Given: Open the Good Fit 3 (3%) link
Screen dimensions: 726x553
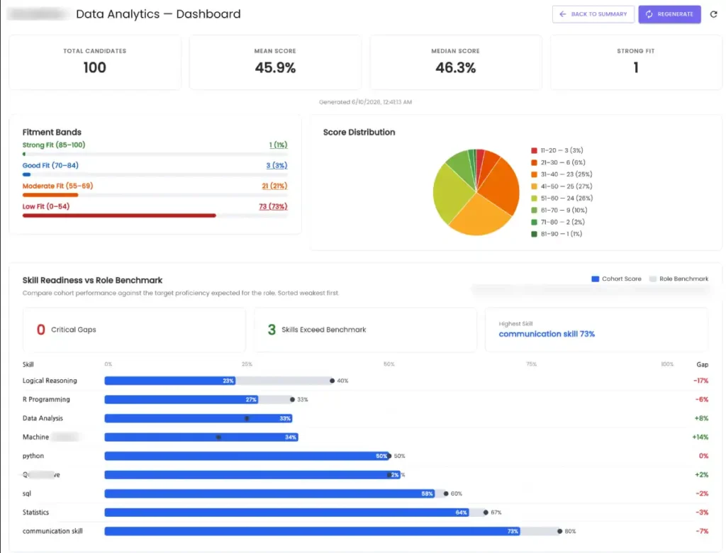Looking at the screenshot, I should tap(277, 165).
